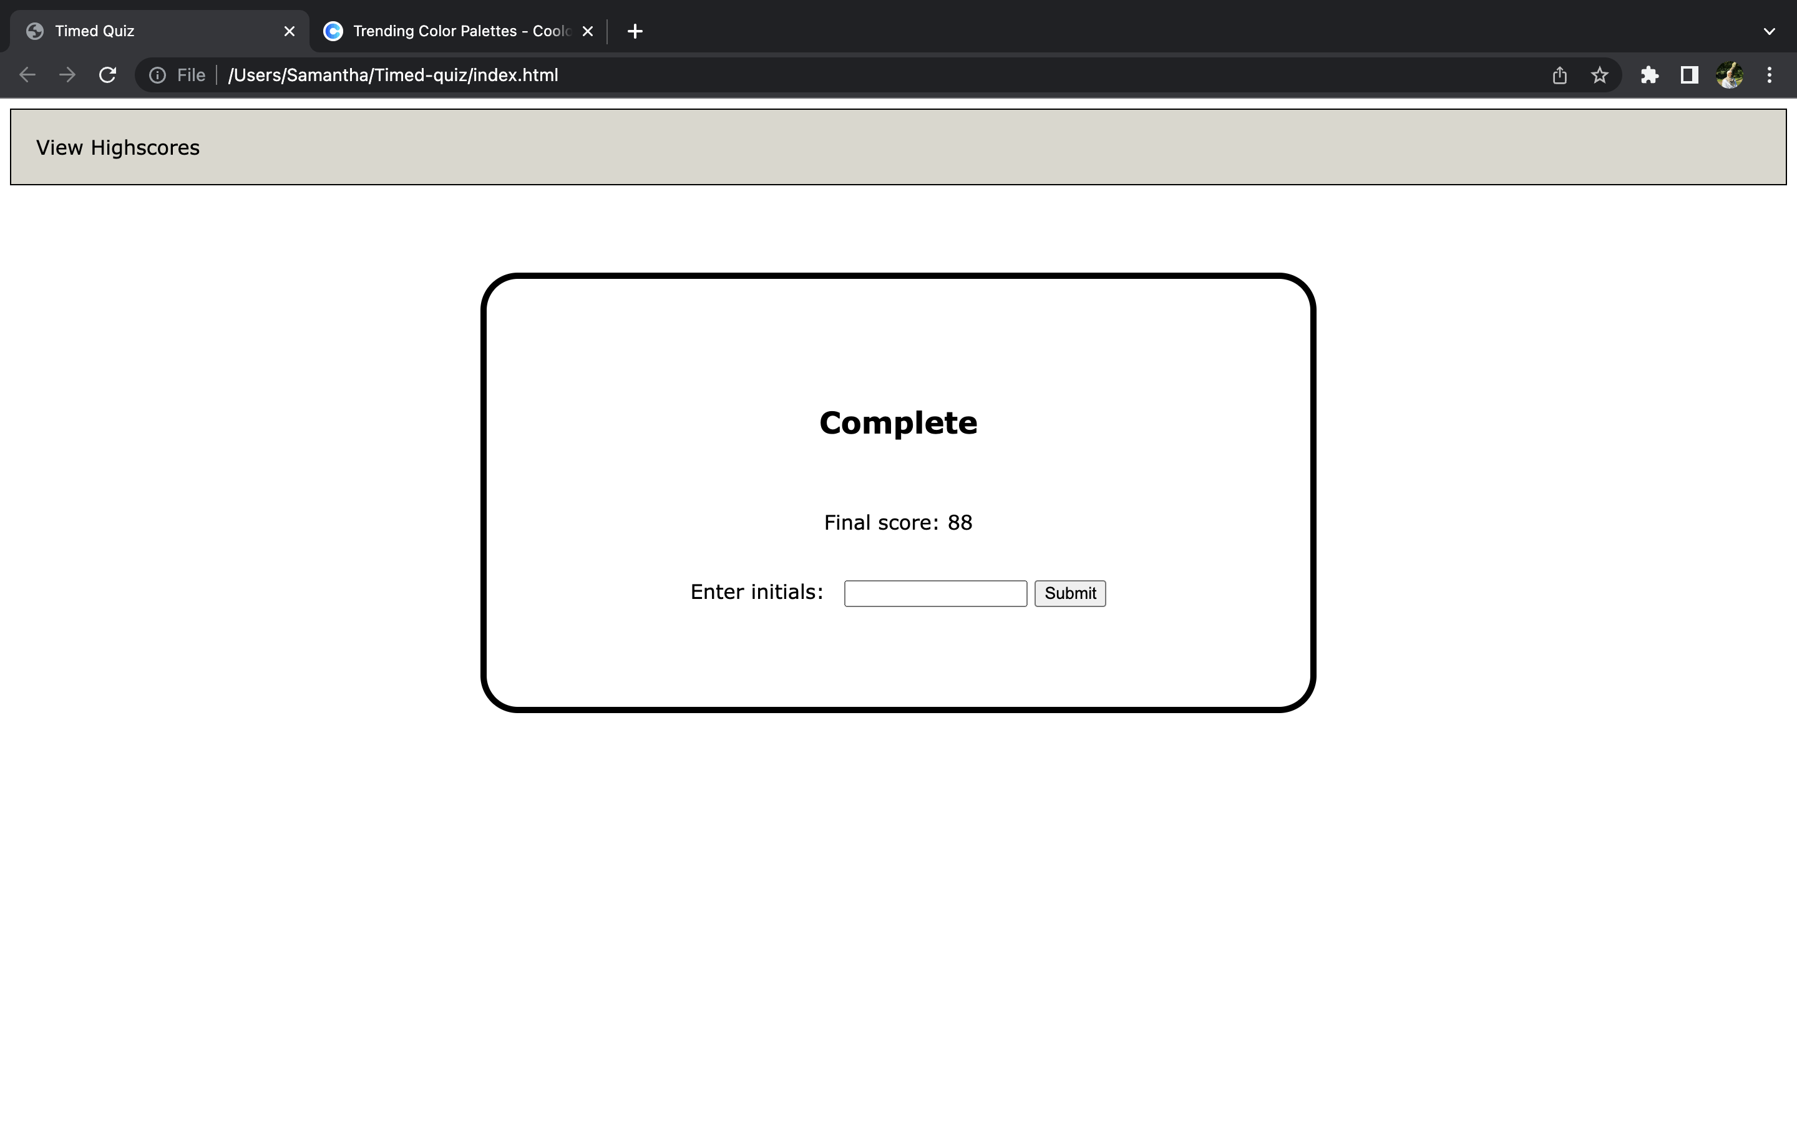The image size is (1797, 1123).
Task: Open View Highscores
Action: (x=118, y=147)
